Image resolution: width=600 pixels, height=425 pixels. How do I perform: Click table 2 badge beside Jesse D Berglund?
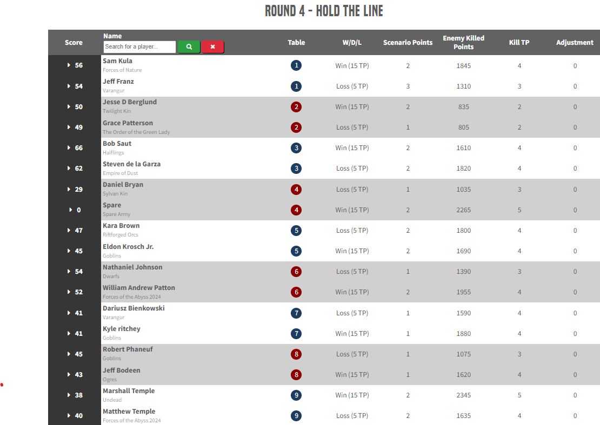[296, 107]
